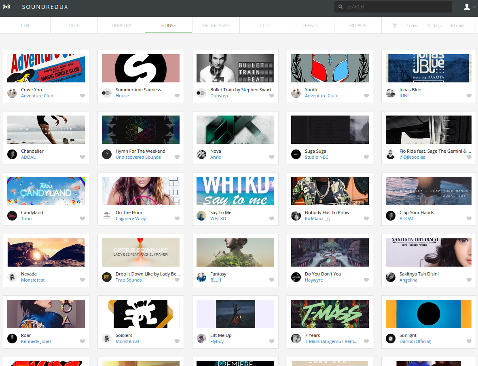Open the DUBSTEP genre tab
This screenshot has height=366, width=478.
121,25
